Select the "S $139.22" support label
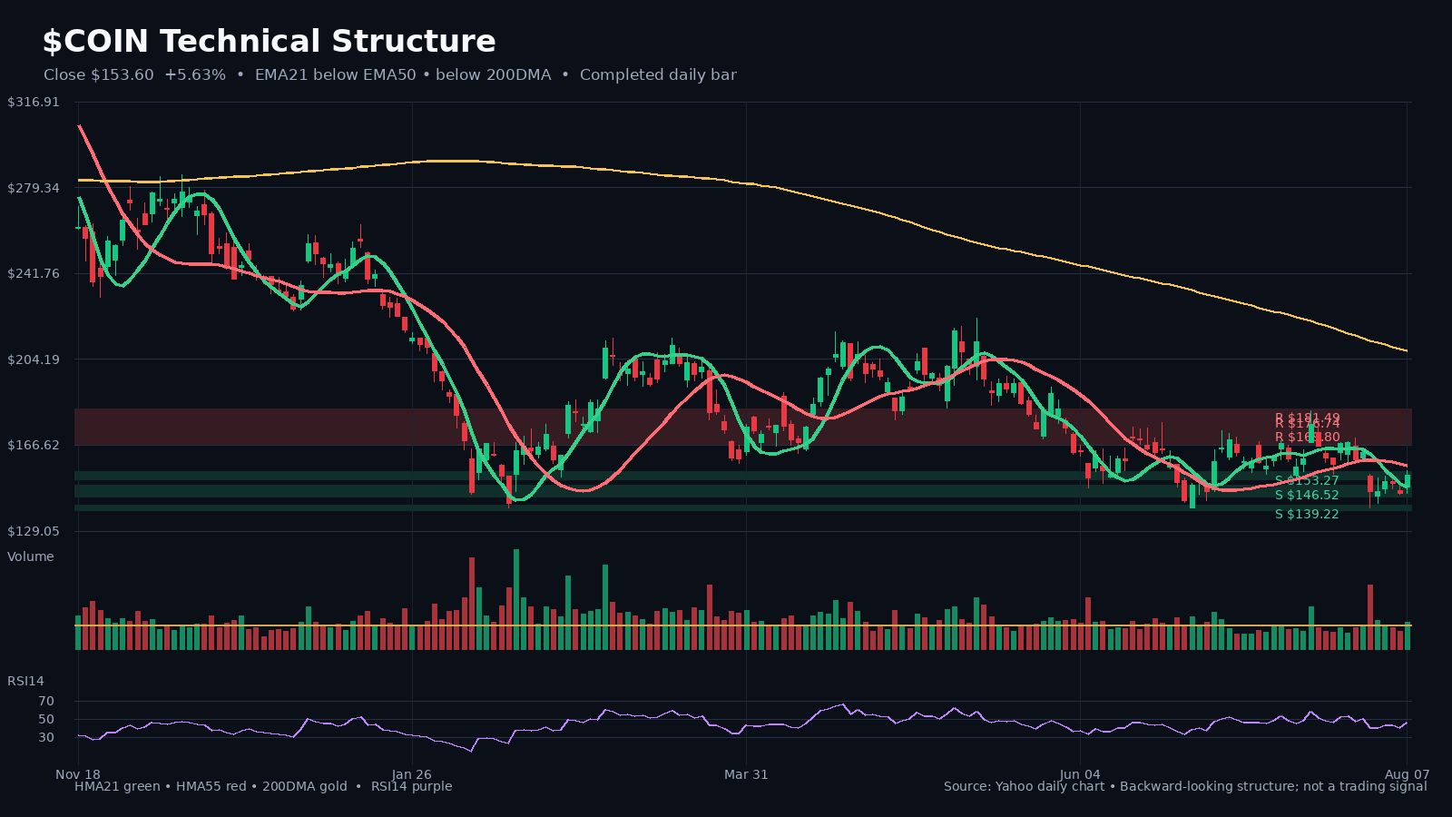This screenshot has height=817, width=1452. point(1307,514)
